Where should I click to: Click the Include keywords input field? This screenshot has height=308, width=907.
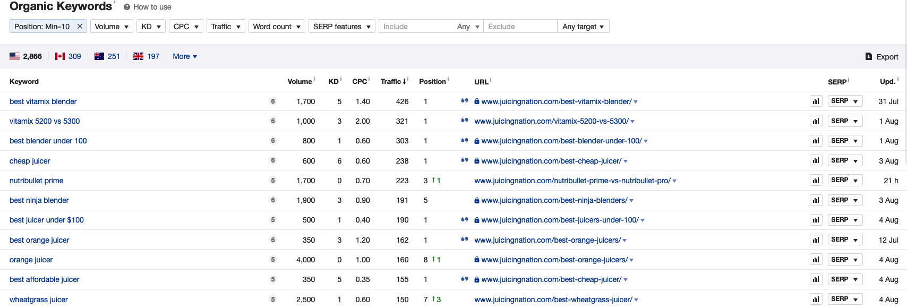click(x=417, y=27)
